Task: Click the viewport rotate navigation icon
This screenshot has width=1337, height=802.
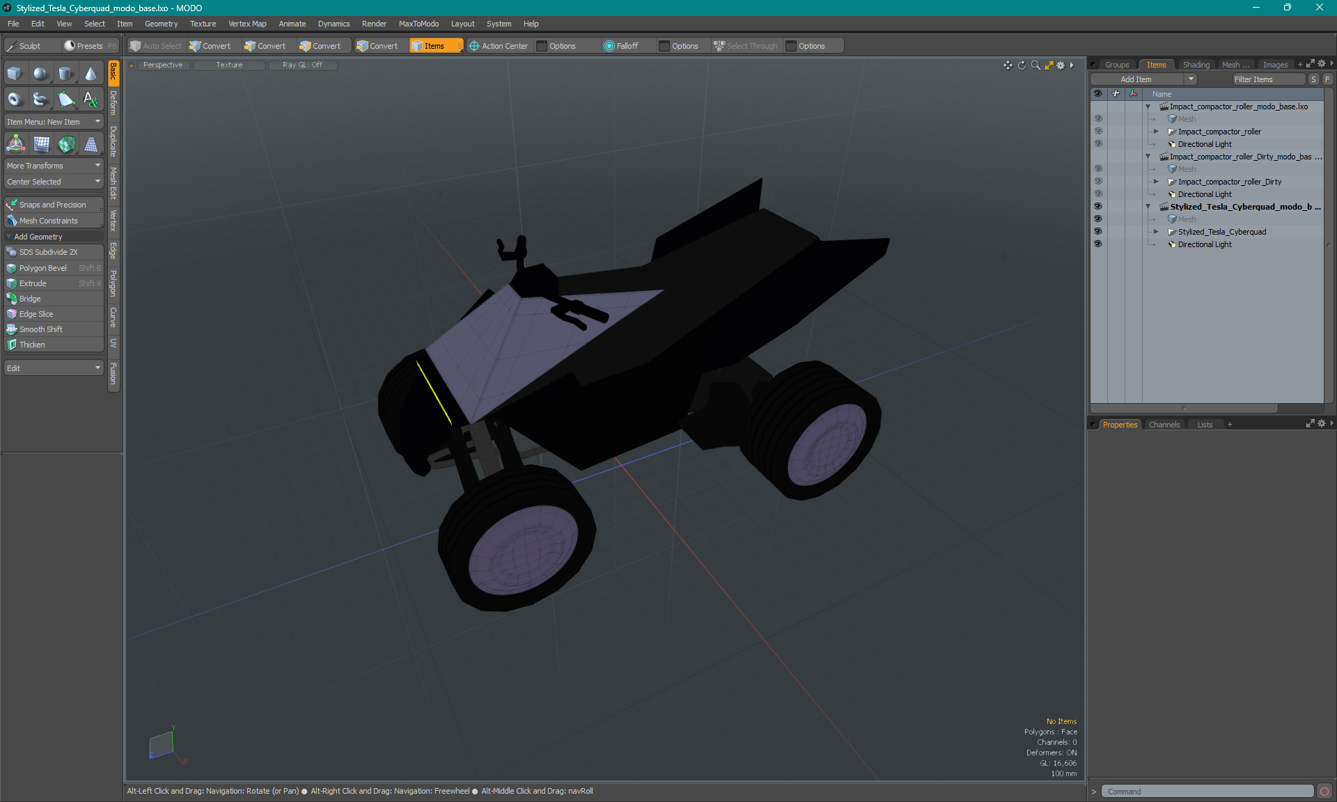Action: [x=1022, y=65]
